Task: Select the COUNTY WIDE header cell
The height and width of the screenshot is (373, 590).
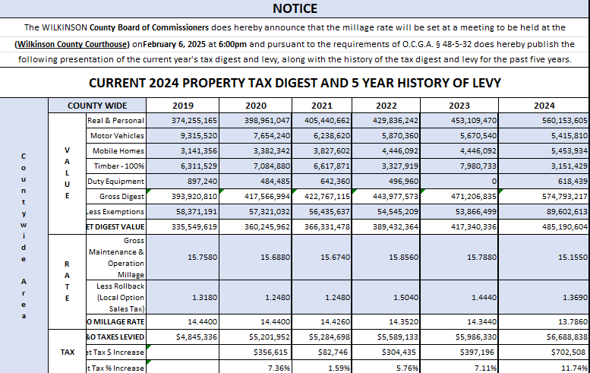Action: (x=97, y=106)
